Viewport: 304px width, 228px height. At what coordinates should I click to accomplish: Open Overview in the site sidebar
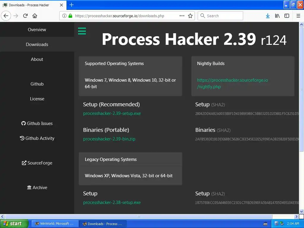(x=37, y=29)
